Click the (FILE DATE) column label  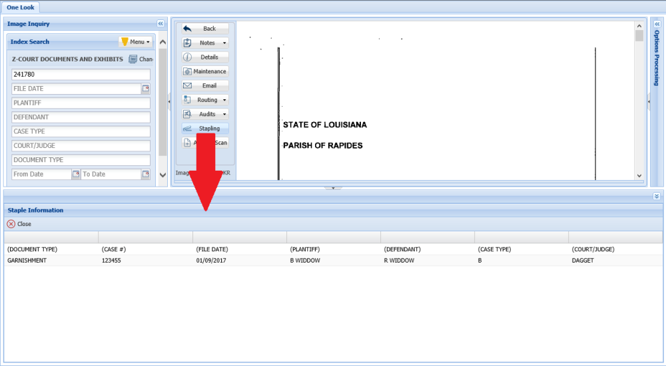point(212,249)
